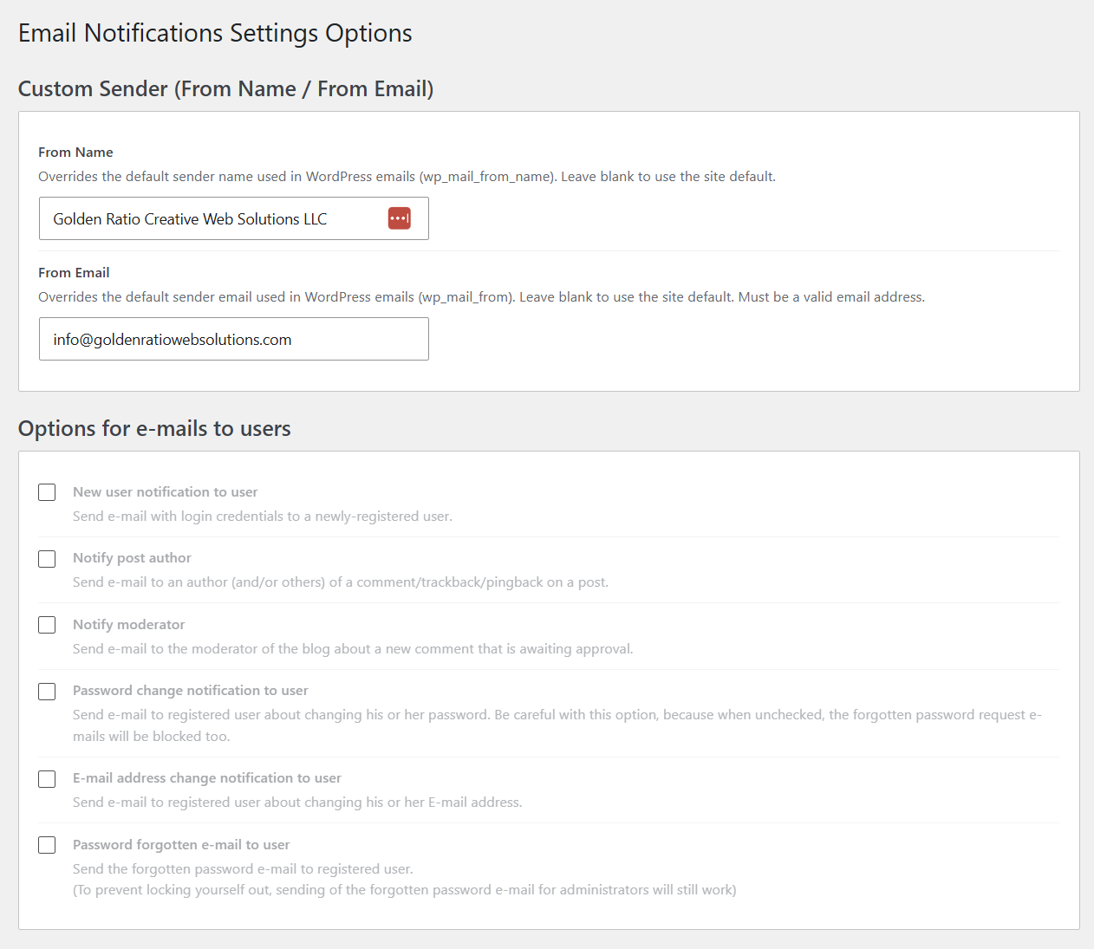The height and width of the screenshot is (949, 1094).
Task: Click the Notify moderator label text
Action: pos(128,624)
